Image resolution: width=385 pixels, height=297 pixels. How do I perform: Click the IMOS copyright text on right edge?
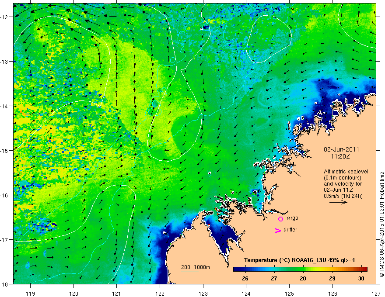(x=382, y=224)
